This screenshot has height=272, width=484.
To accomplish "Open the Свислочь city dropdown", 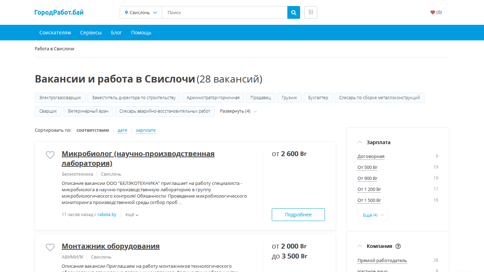I will pos(141,12).
